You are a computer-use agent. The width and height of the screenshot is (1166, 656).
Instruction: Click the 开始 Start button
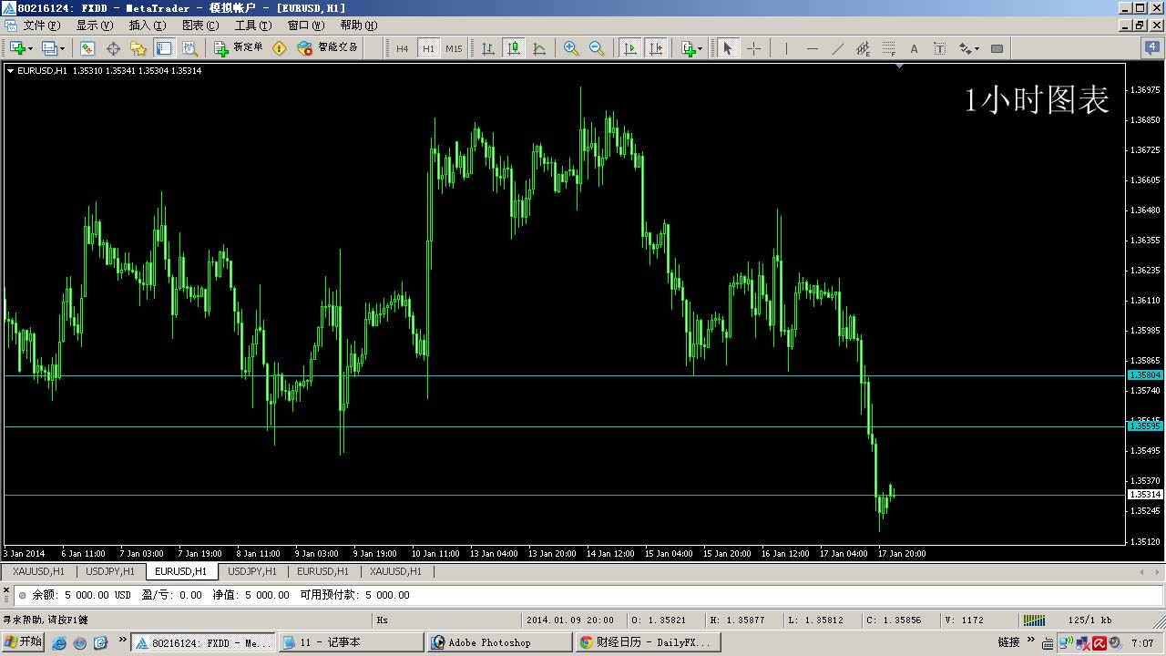[x=23, y=642]
